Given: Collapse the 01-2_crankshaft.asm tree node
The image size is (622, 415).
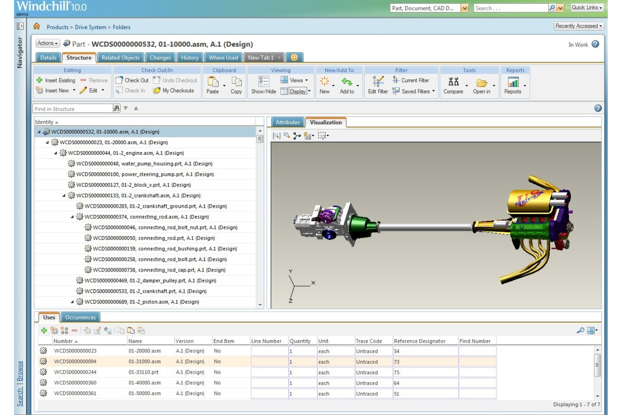Looking at the screenshot, I should click(64, 196).
